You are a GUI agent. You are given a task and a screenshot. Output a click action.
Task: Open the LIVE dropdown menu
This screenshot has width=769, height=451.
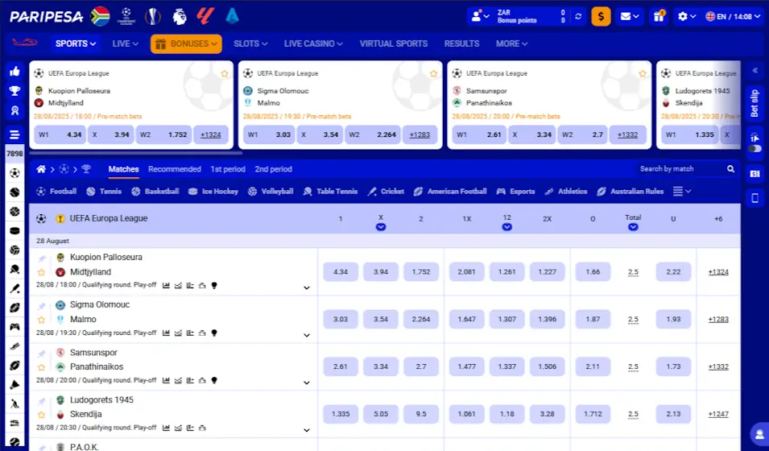click(x=125, y=43)
